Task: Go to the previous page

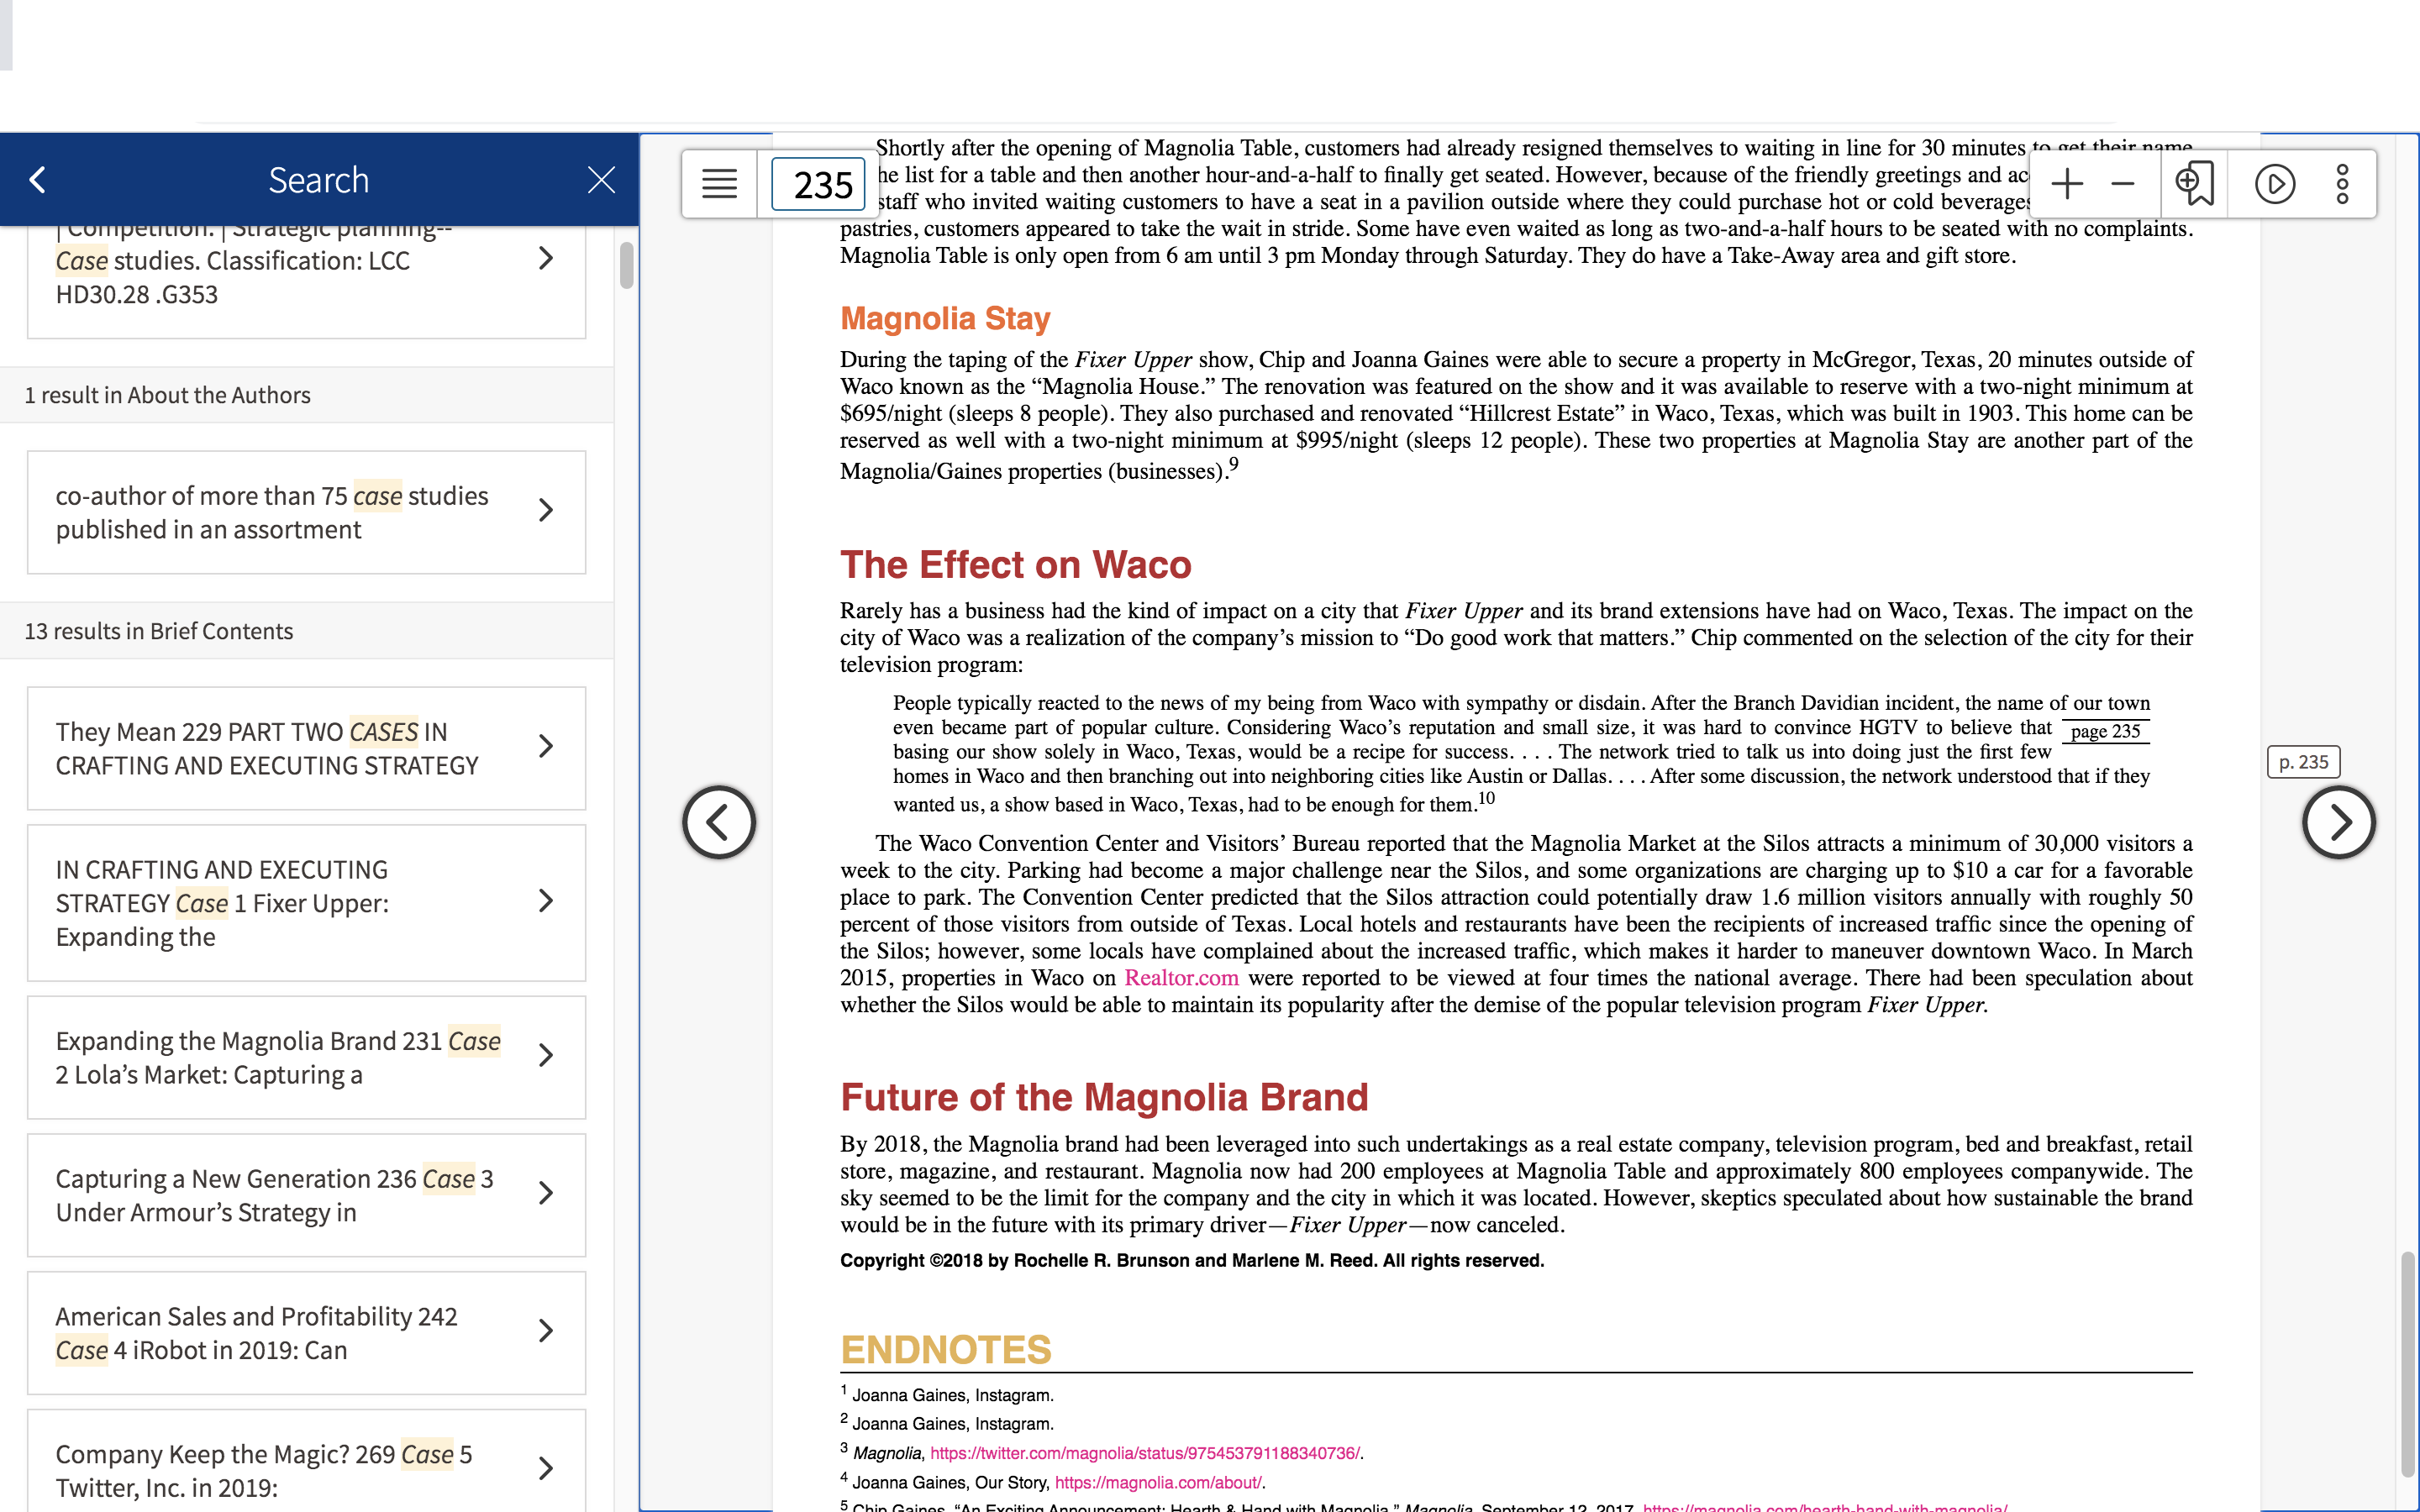Action: [719, 822]
